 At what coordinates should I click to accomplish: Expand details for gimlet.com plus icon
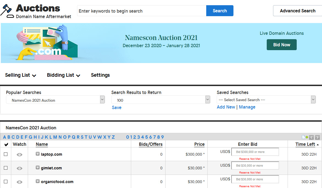pyautogui.click(x=38, y=167)
